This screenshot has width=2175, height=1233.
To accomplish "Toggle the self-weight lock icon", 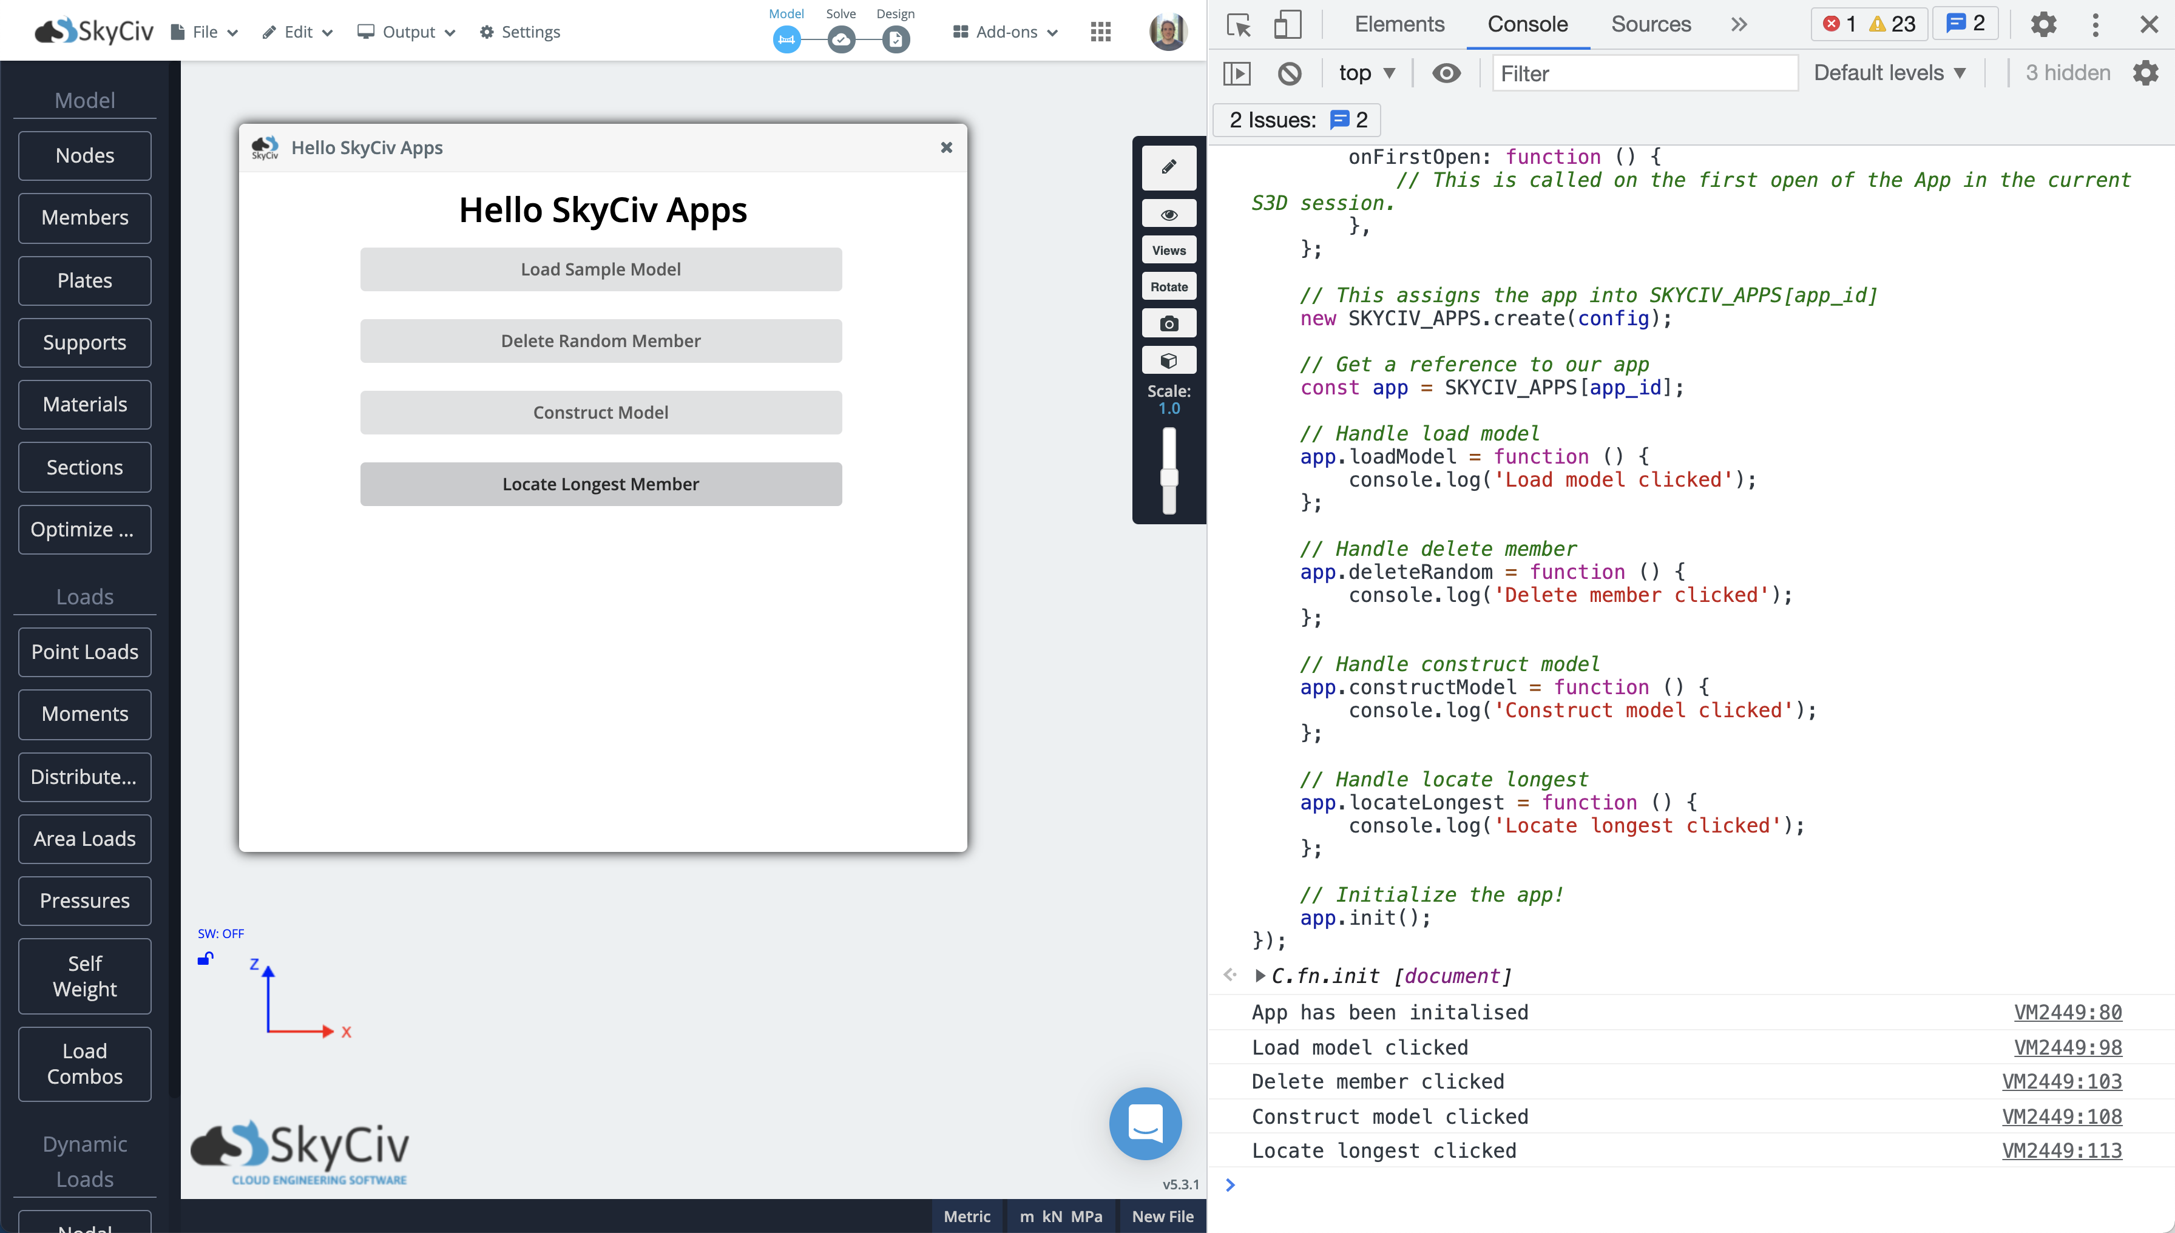I will pos(205,959).
